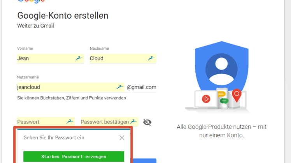Click the password manager icon in Passwort field
This screenshot has height=163, width=291.
[70, 121]
